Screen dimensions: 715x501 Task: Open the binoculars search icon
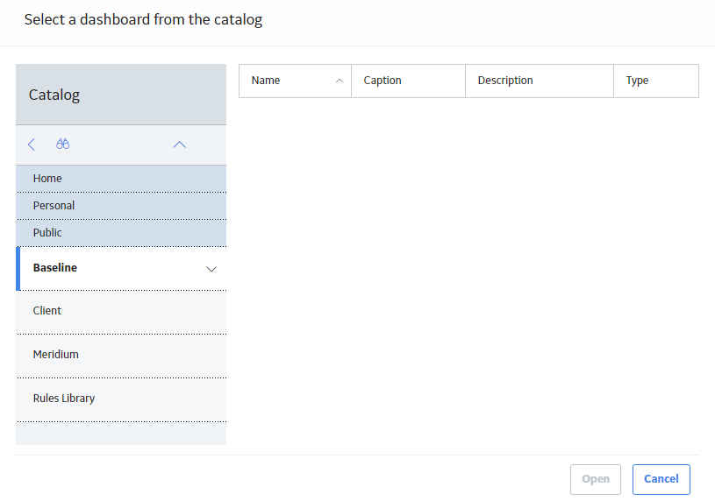point(63,144)
